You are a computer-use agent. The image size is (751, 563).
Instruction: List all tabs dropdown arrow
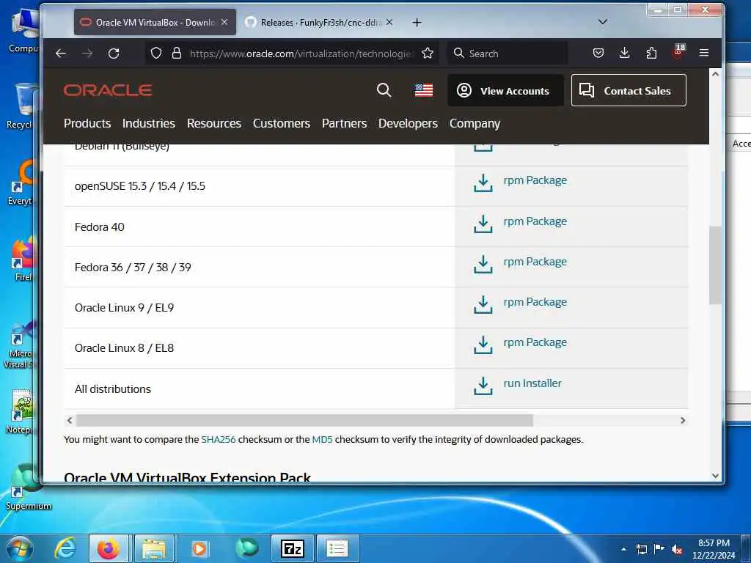pyautogui.click(x=603, y=22)
